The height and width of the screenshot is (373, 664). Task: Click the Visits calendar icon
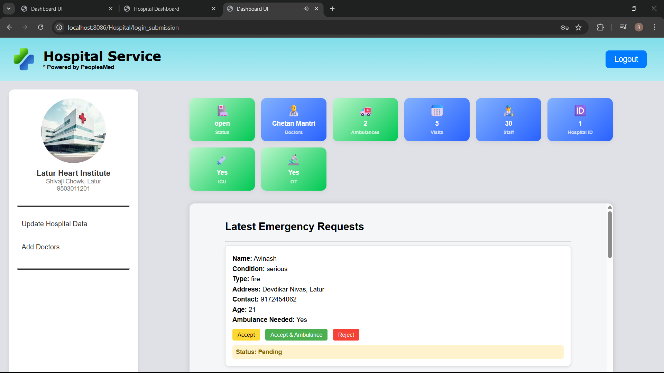tap(437, 111)
